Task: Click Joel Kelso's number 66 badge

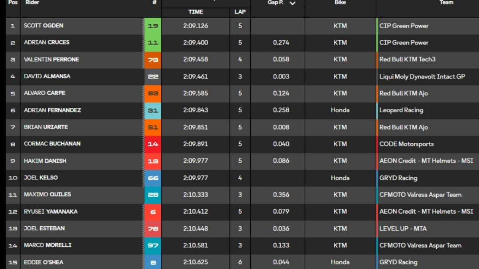Action: click(x=153, y=178)
